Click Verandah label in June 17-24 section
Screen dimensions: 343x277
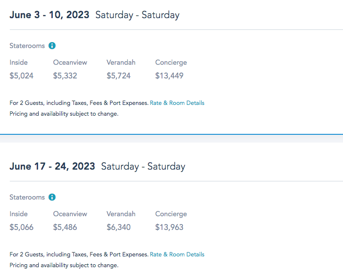[121, 214]
